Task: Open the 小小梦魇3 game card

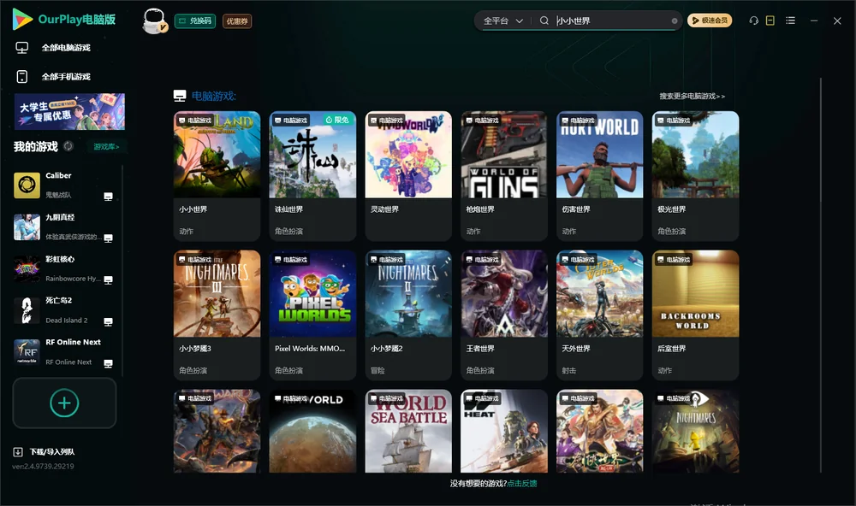Action: pos(217,315)
